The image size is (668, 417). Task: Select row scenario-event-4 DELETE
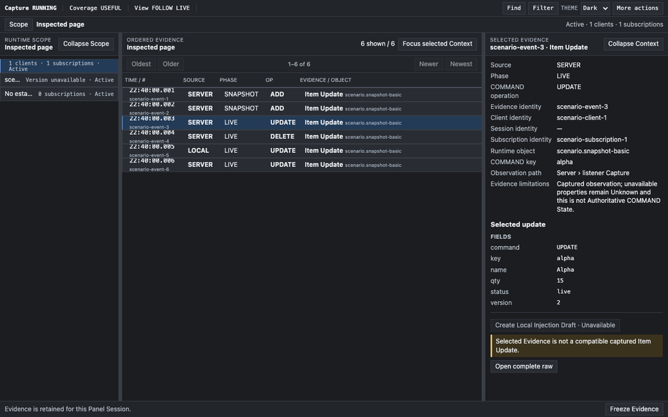pyautogui.click(x=302, y=137)
